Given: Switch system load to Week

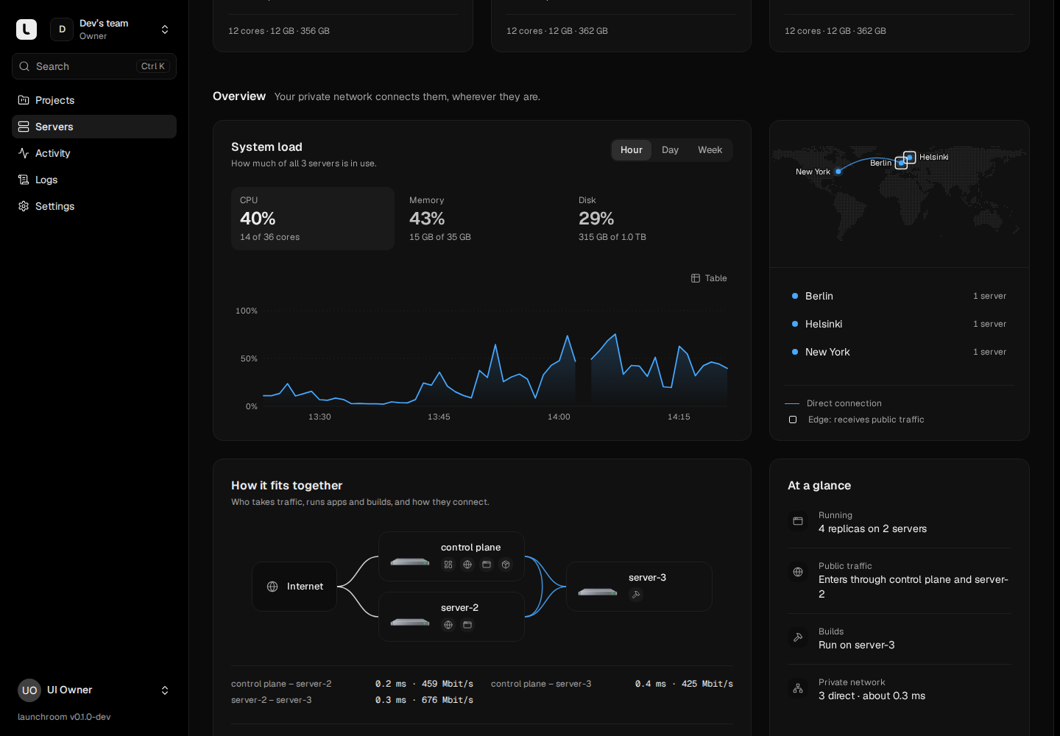Looking at the screenshot, I should click(710, 150).
